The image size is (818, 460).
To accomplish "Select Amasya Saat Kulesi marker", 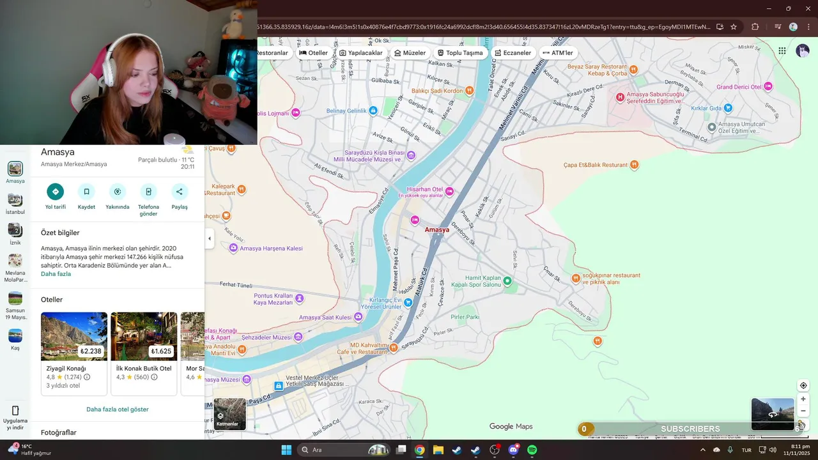I will (x=357, y=318).
